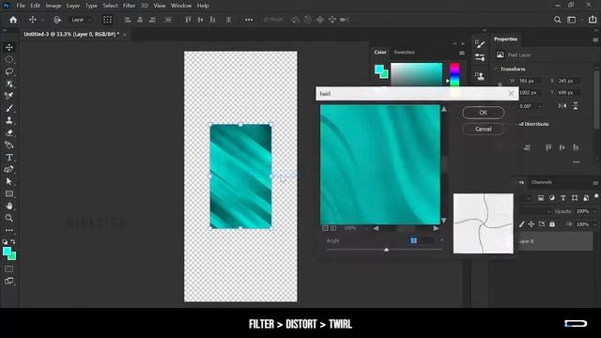This screenshot has height=338, width=601.
Task: Select the Hand tool
Action: [9, 207]
